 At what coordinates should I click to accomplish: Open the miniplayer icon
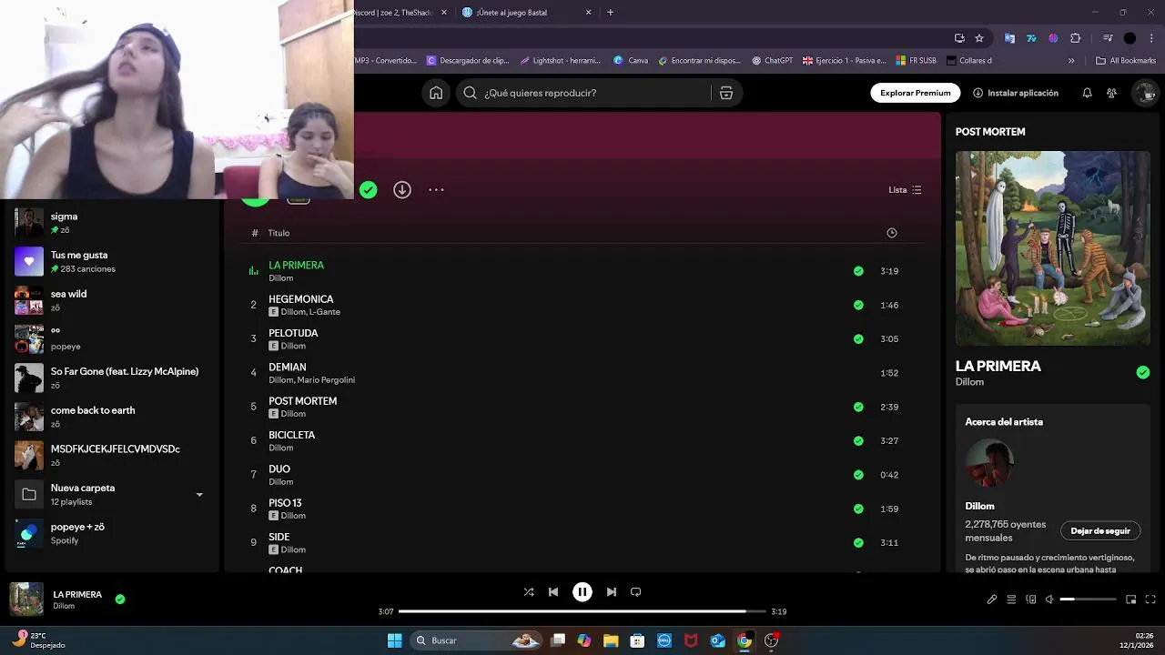[x=1131, y=600]
